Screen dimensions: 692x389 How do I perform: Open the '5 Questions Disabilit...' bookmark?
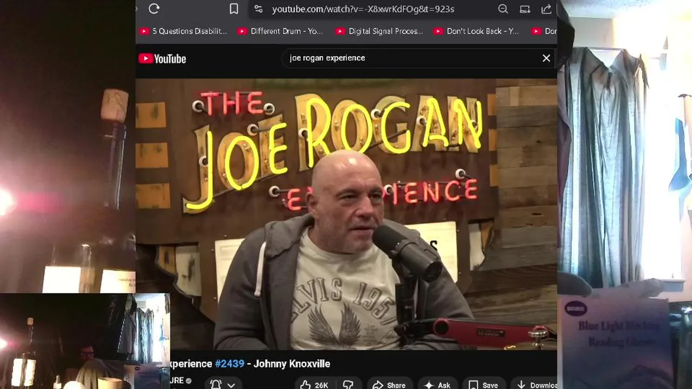(x=184, y=31)
